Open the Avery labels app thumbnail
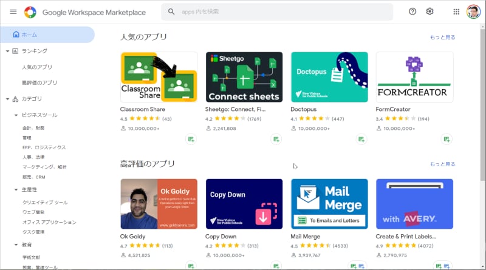Viewport: 486px width, 270px height. click(x=414, y=204)
